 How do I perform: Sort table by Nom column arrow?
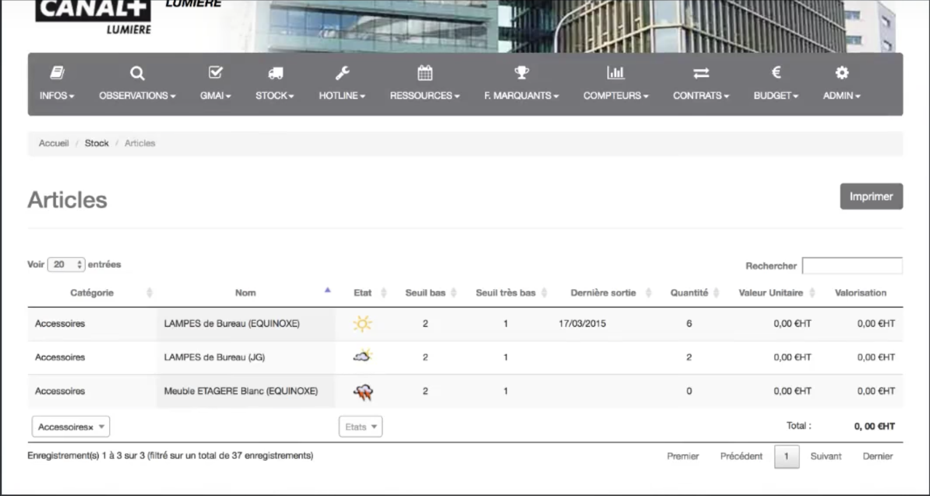[x=327, y=290]
